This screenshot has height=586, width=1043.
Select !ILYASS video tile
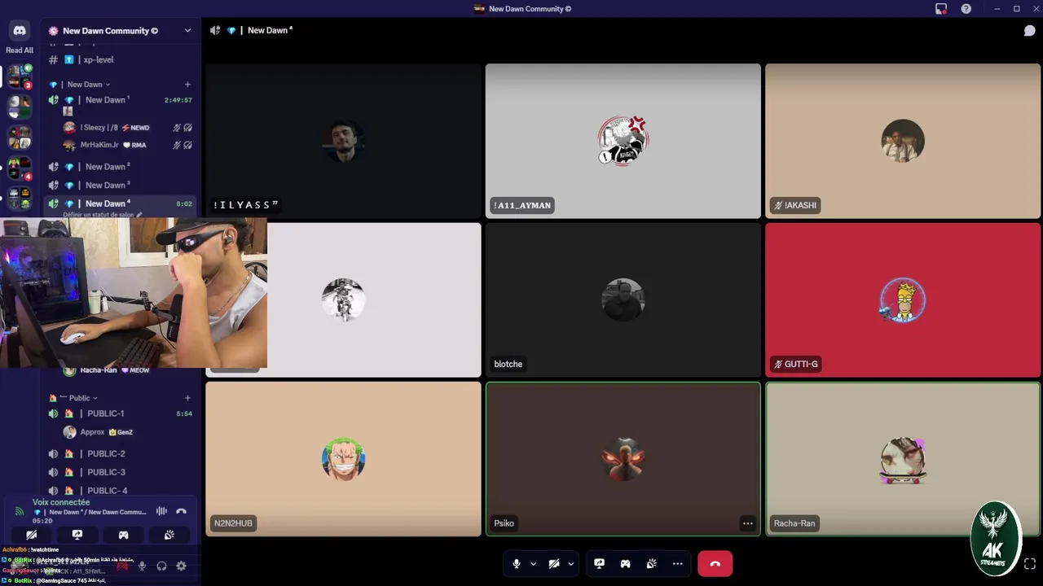pos(343,141)
